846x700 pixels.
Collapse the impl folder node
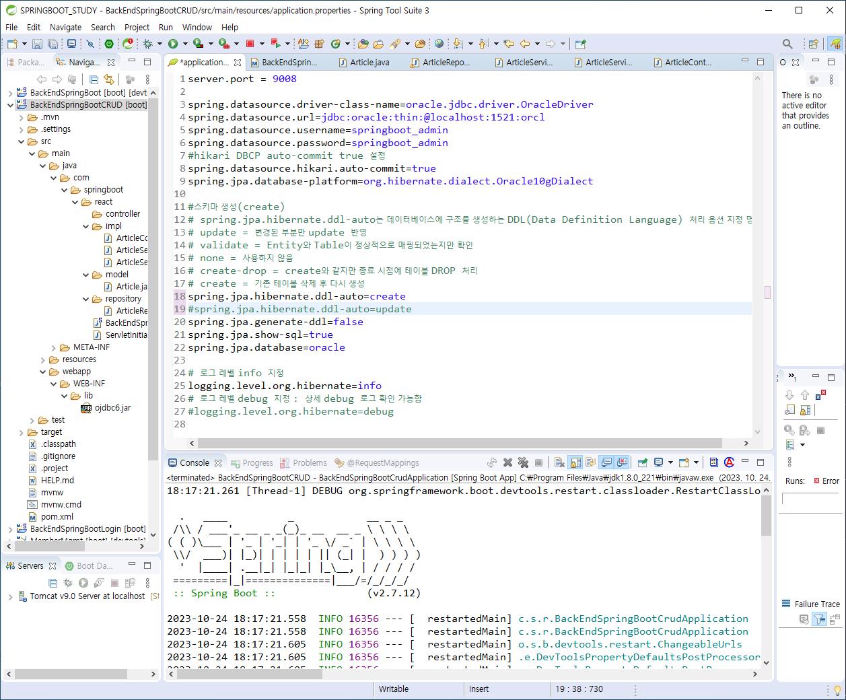(x=86, y=226)
